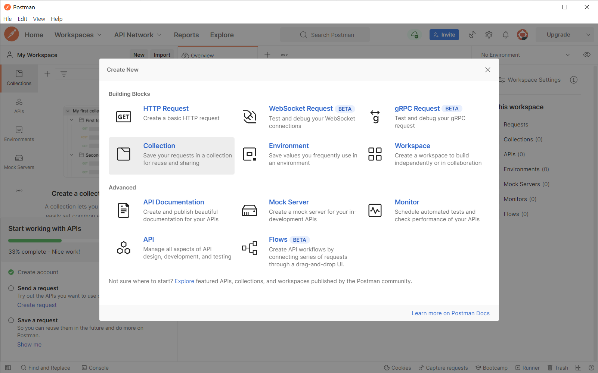Open Environments in the sidebar
This screenshot has width=598, height=373.
pos(19,134)
